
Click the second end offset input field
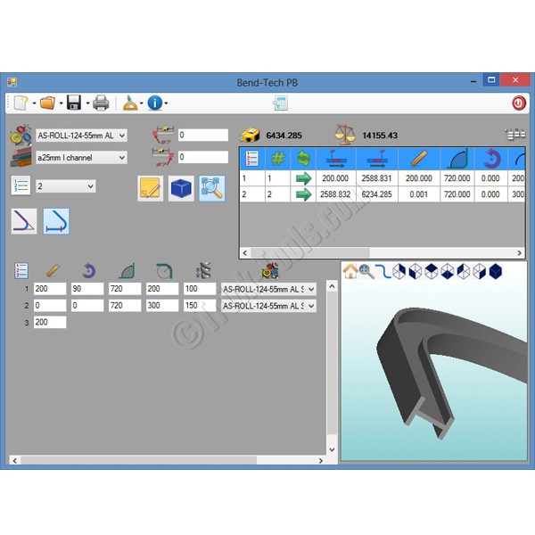pos(203,157)
